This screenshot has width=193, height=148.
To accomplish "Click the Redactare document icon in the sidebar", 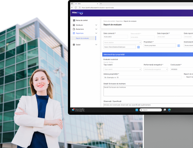I will tap(74, 29).
